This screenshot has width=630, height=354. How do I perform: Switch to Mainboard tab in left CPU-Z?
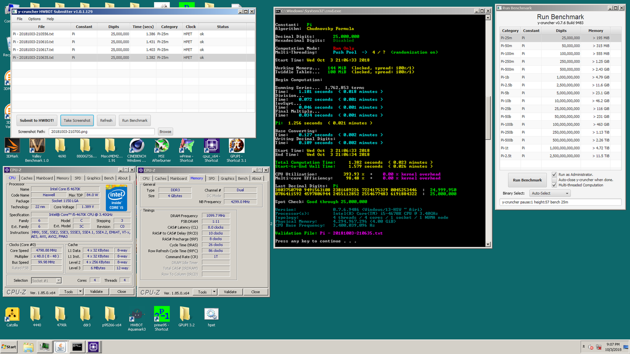(44, 178)
